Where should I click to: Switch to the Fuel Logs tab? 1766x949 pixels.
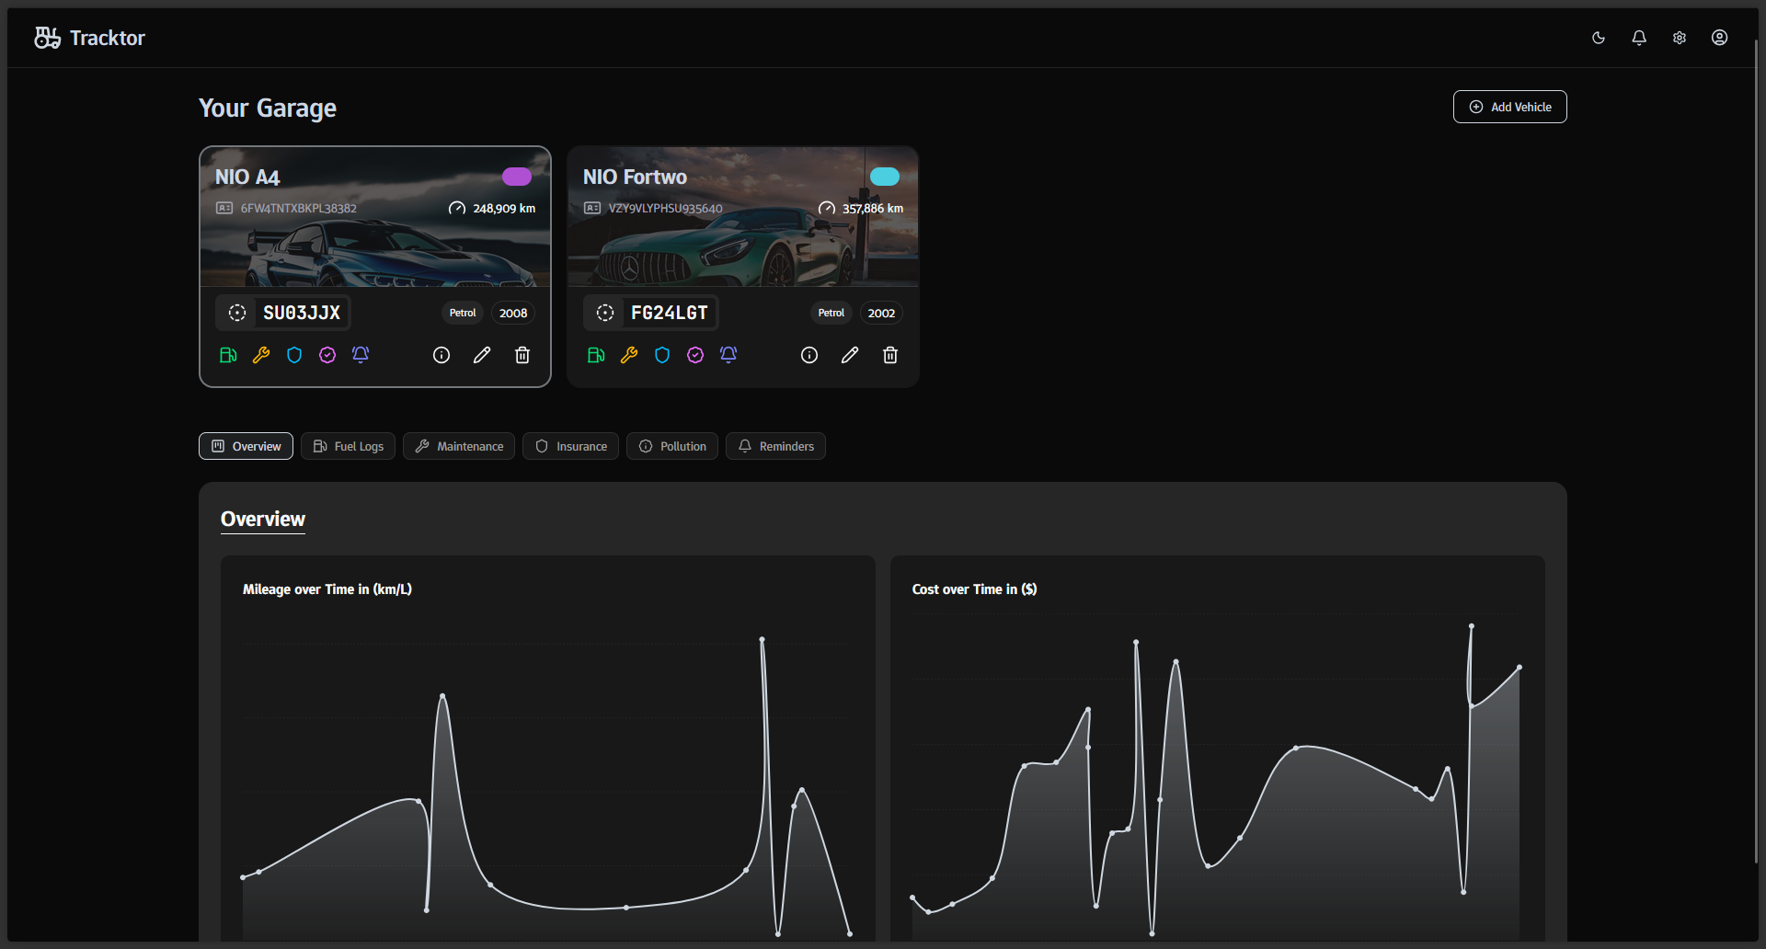(x=348, y=446)
